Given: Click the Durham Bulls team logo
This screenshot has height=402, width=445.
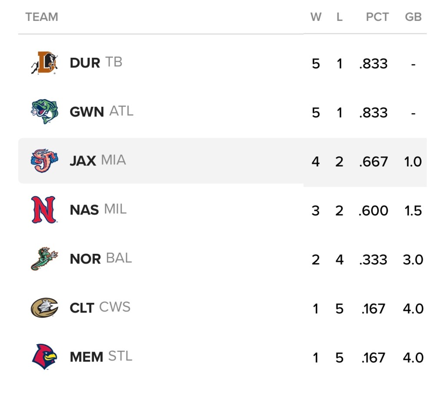Looking at the screenshot, I should [44, 63].
